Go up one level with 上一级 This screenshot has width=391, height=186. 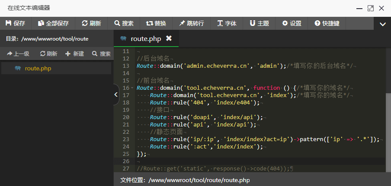(18, 54)
